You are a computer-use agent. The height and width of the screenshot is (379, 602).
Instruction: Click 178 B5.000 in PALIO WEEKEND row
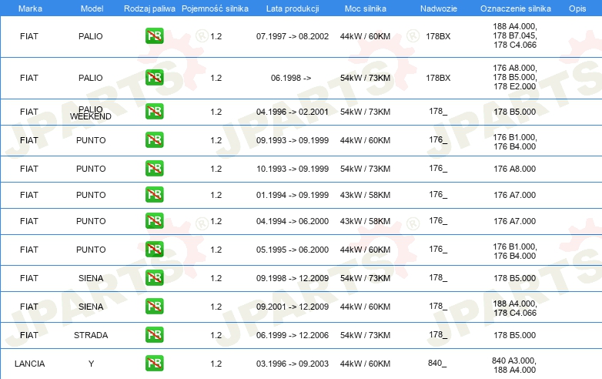pos(515,112)
